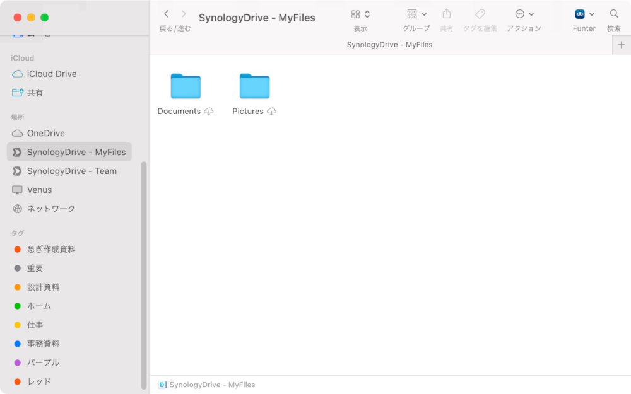Click the タグ (Tags) section header

(x=18, y=233)
